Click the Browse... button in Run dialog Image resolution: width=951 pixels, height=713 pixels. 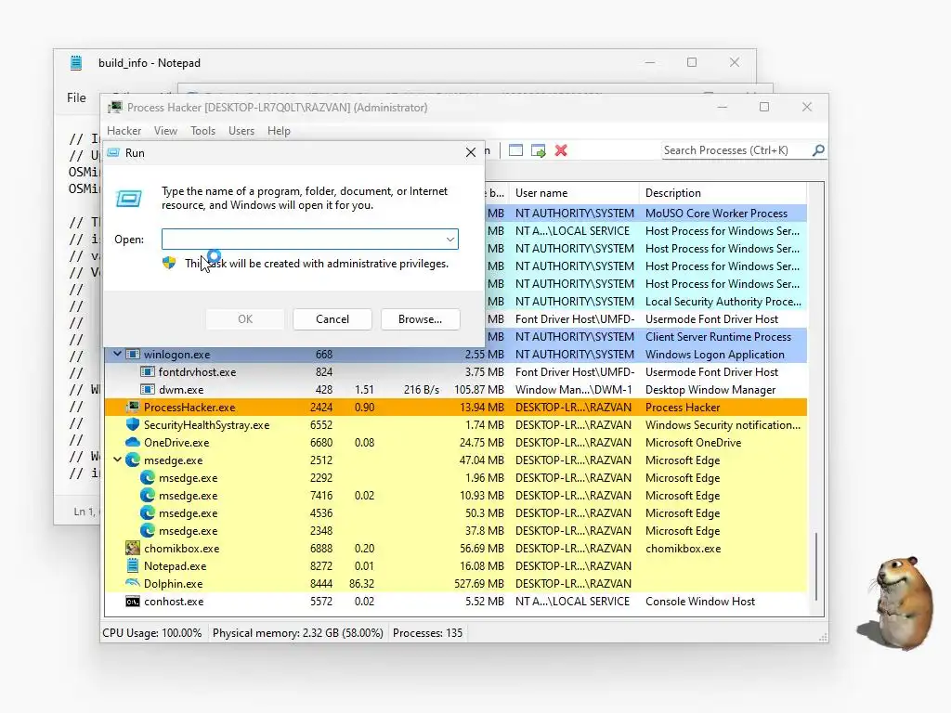(421, 319)
